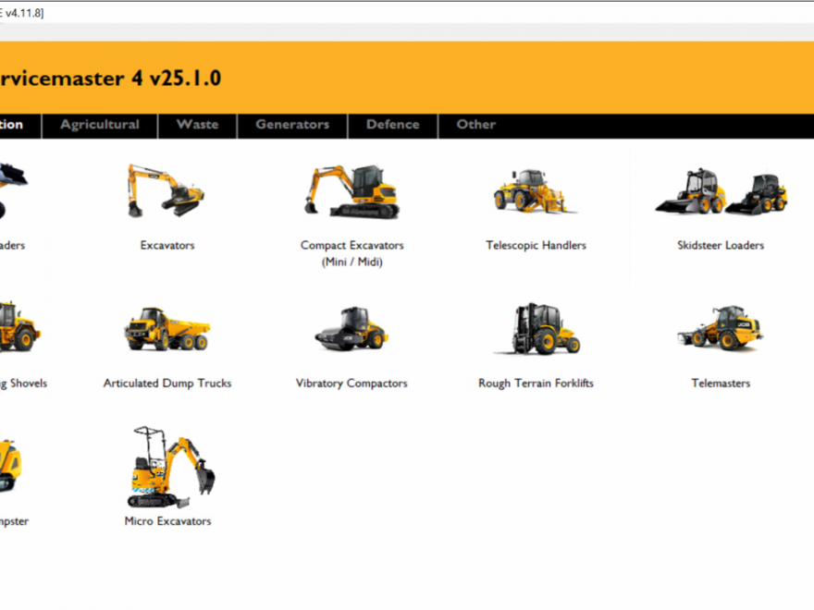Open the Skidsteer Loaders machine image
814x610 pixels.
721,191
